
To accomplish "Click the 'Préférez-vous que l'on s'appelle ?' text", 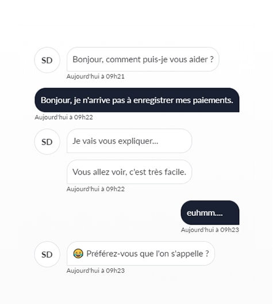I will [148, 253].
